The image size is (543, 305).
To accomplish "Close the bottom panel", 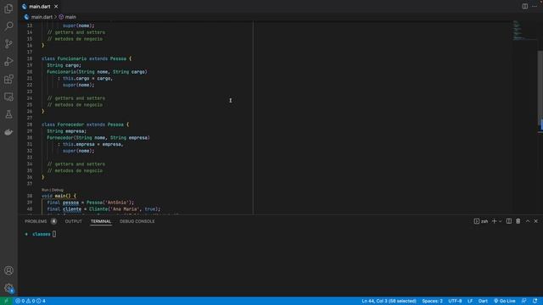I will (535, 221).
